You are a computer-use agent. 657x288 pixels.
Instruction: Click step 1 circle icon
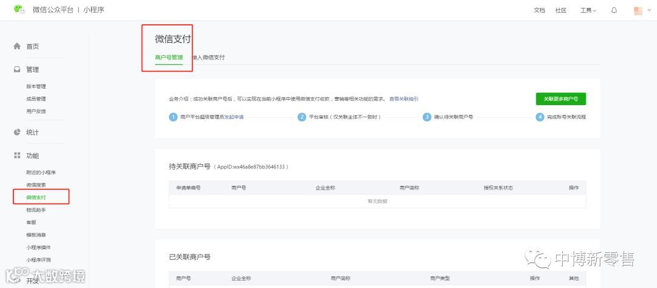pos(173,117)
